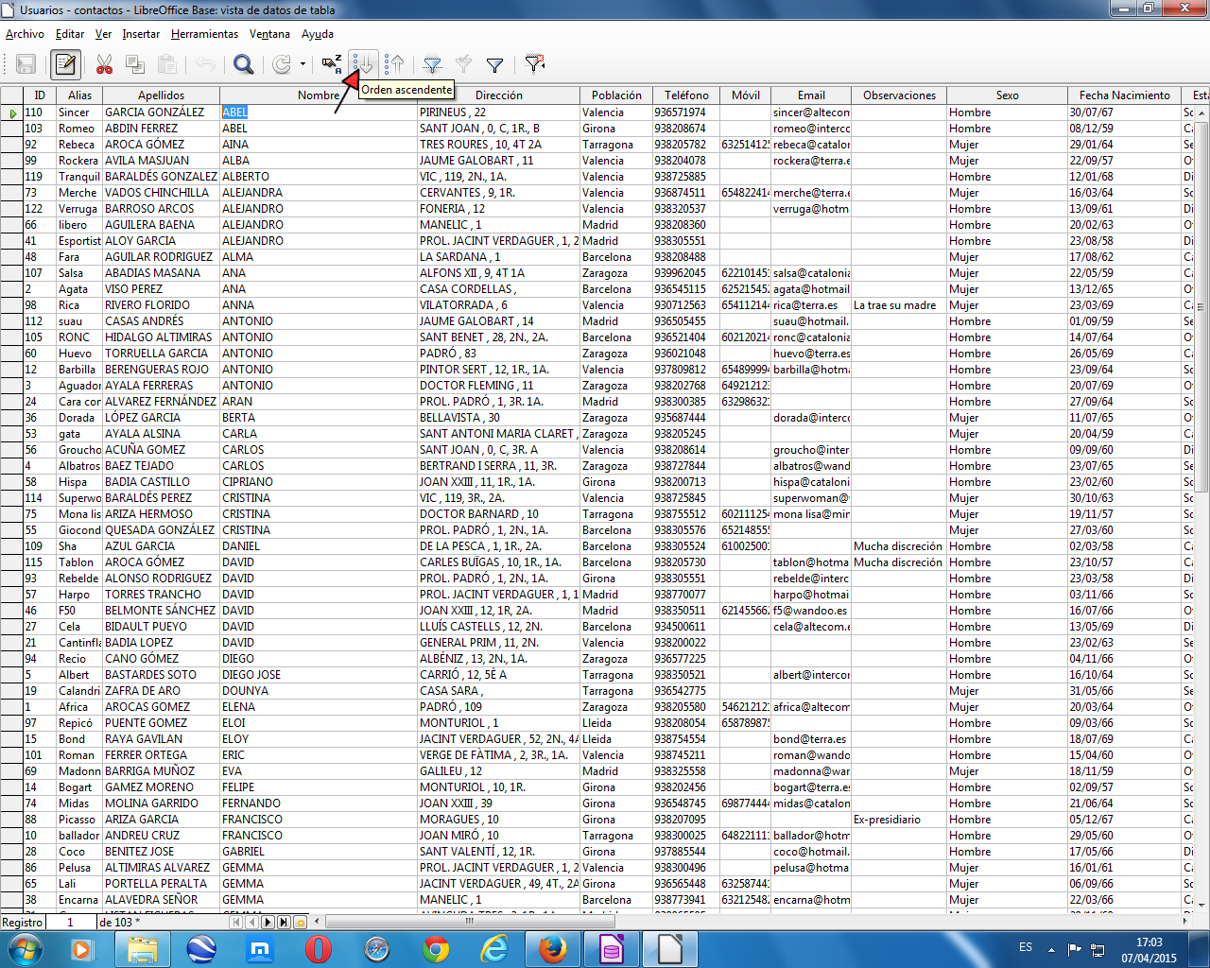Open Google Chrome from taskbar
Screen dimensions: 1210x968
tap(436, 949)
